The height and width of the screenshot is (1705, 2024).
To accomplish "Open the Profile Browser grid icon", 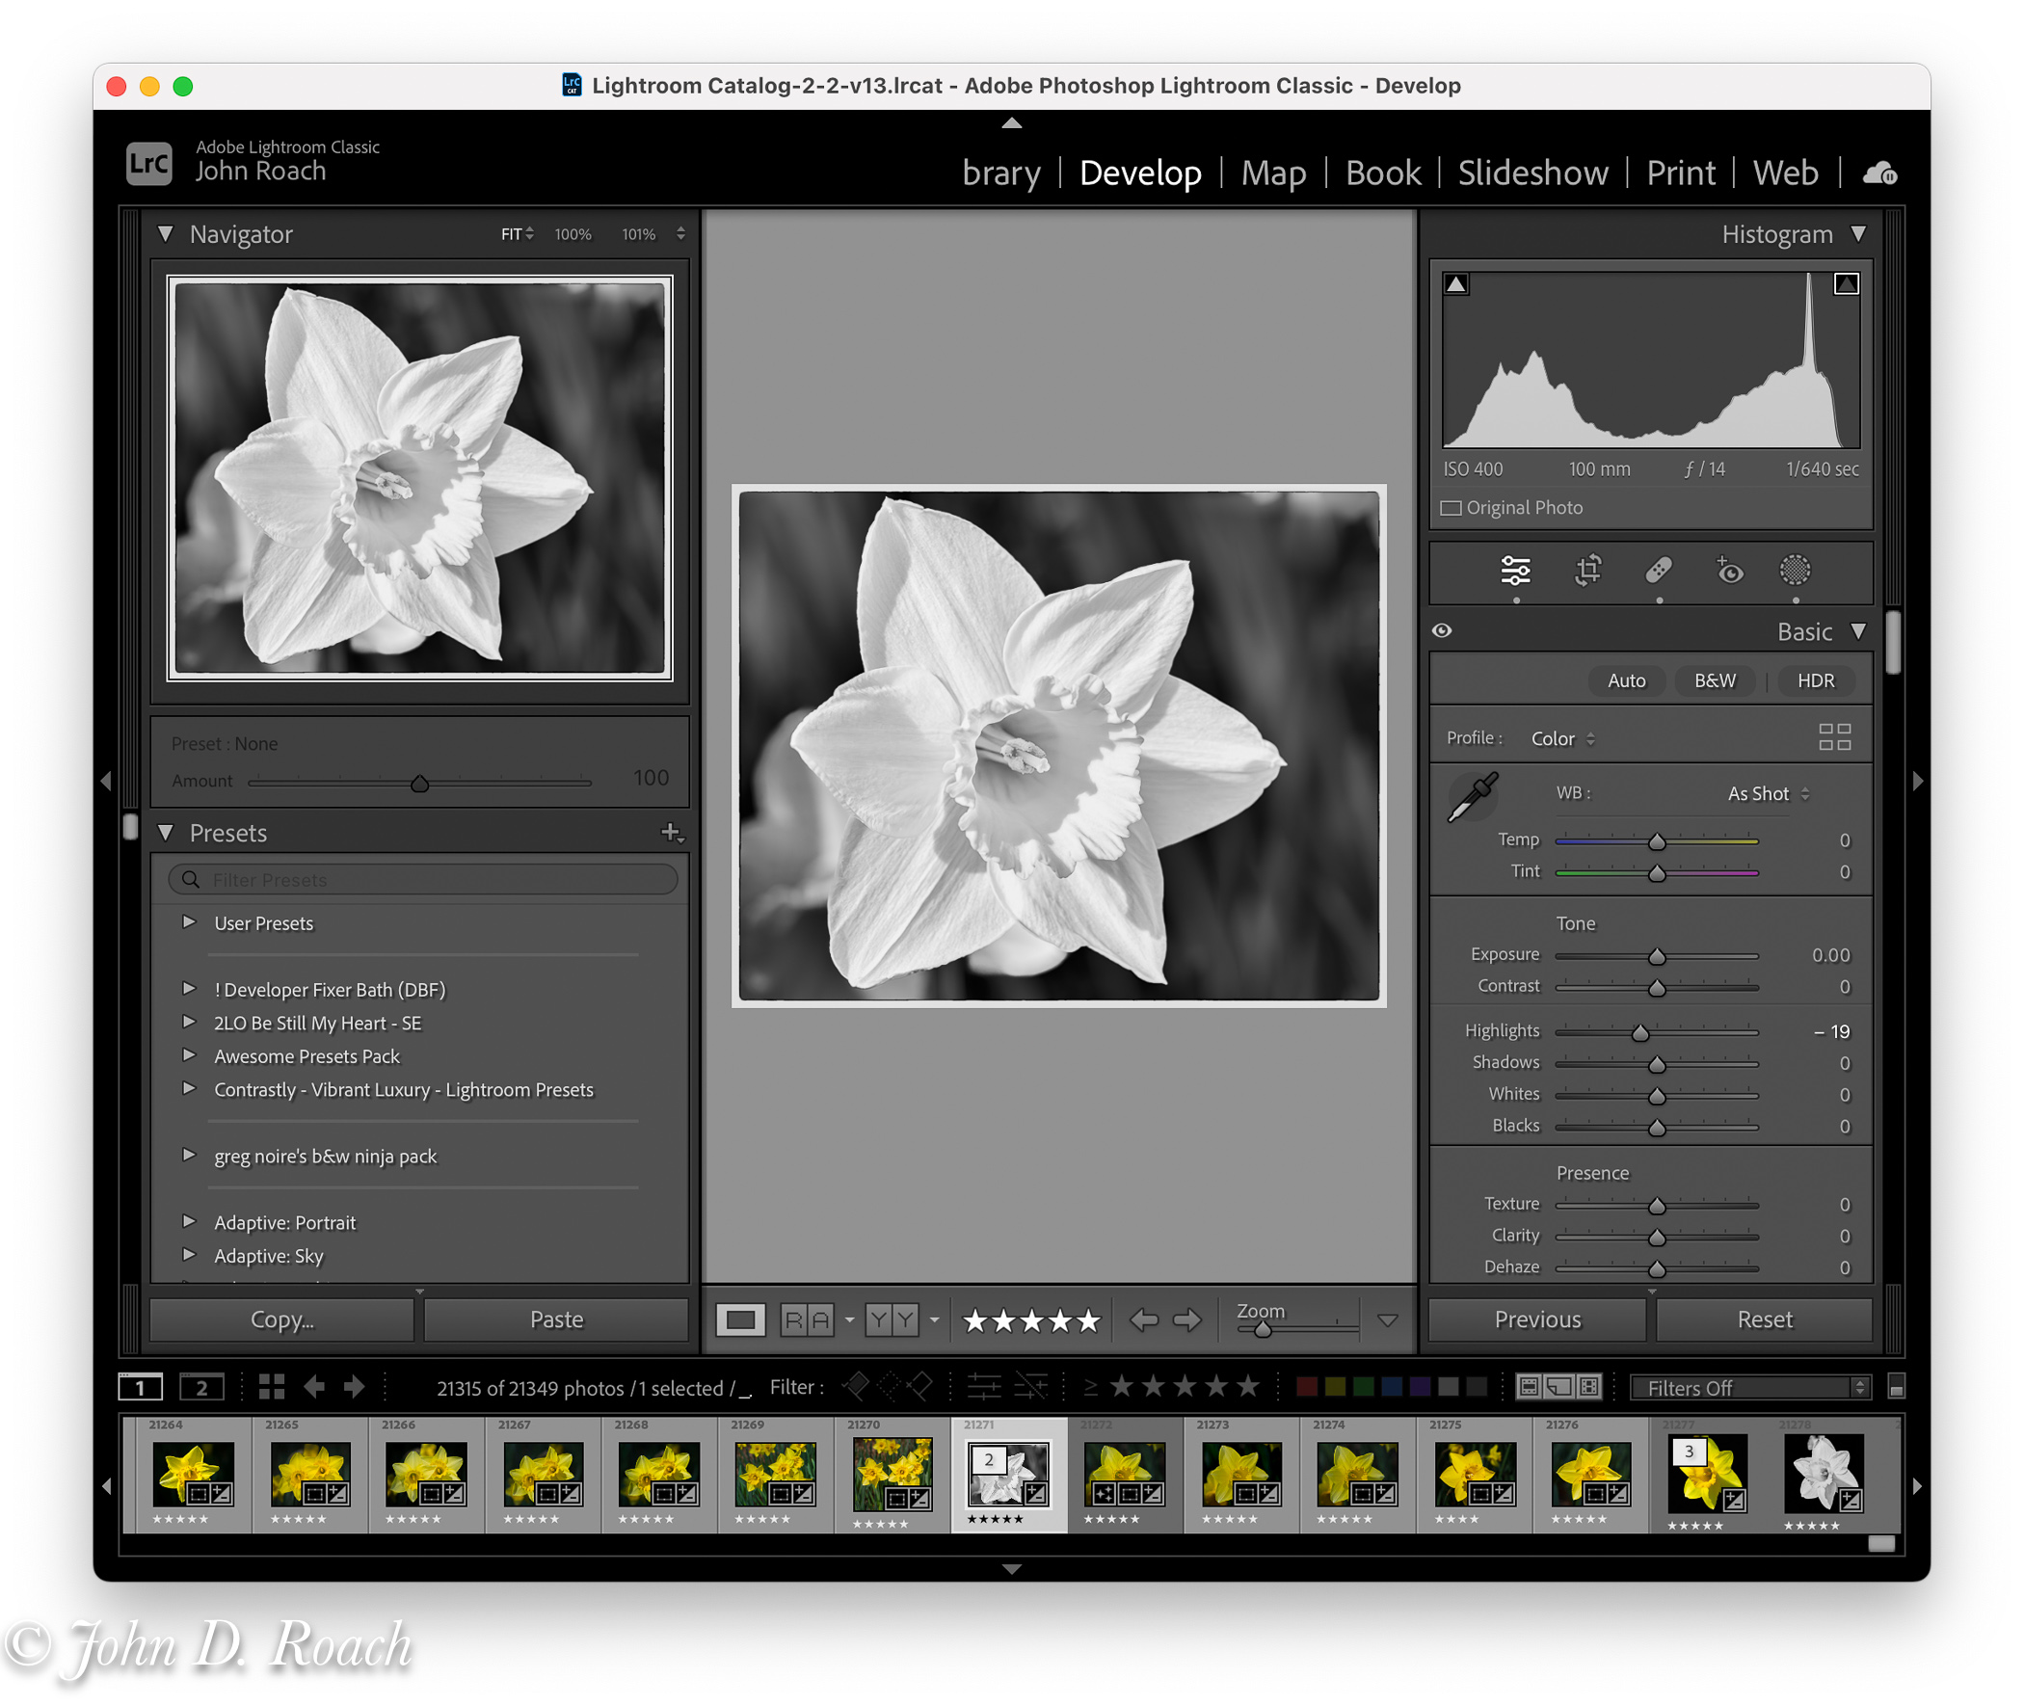I will (x=1833, y=737).
